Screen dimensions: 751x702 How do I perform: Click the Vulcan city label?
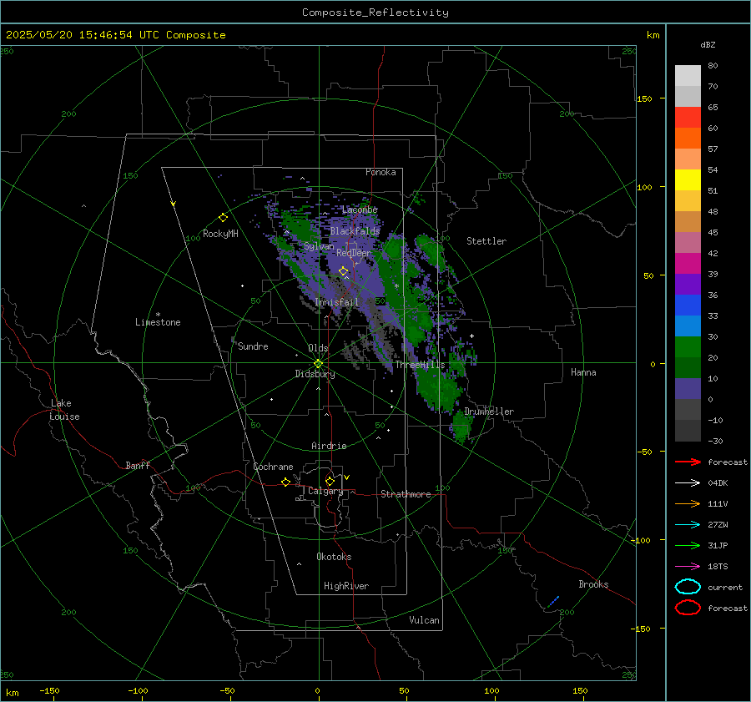(424, 620)
